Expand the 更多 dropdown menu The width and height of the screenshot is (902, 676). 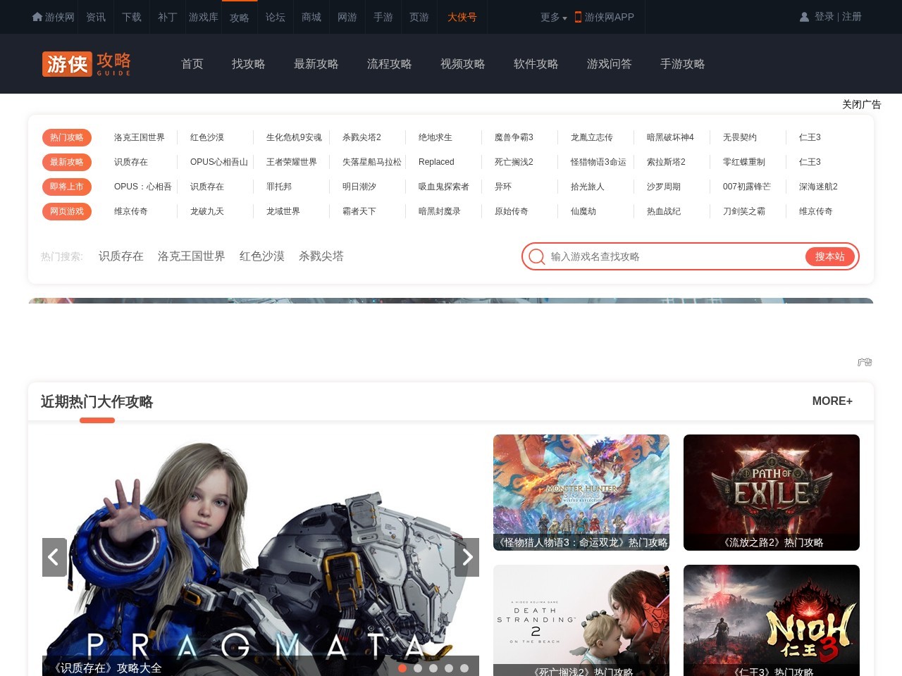[x=553, y=17]
